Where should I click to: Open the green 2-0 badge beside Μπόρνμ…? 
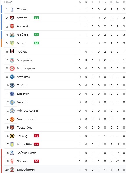36,18
